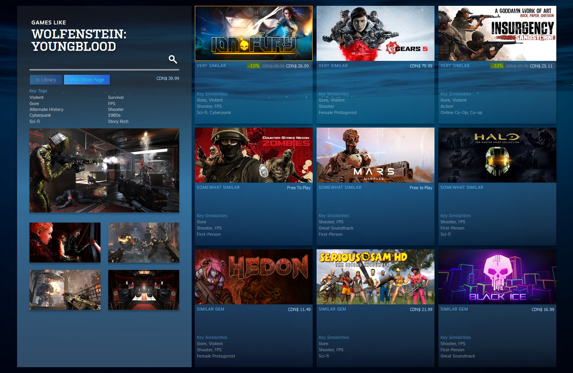Click the Games Like heading
573x373 pixels.
[48, 22]
